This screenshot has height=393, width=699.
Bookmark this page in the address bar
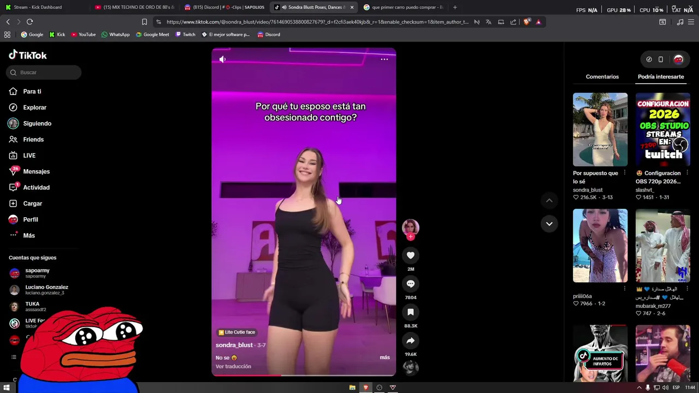[x=144, y=22]
